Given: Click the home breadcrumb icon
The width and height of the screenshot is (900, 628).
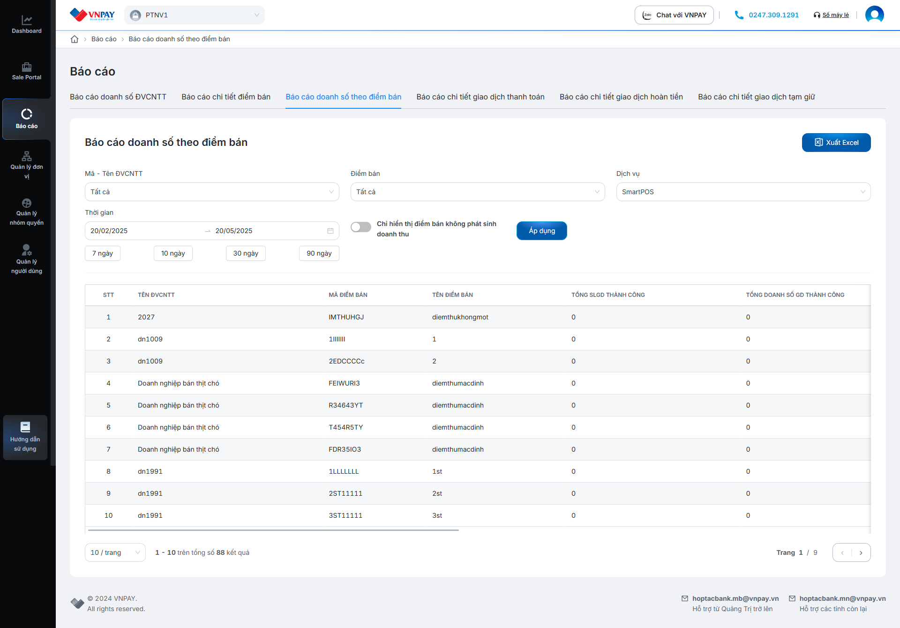Looking at the screenshot, I should [x=75, y=39].
